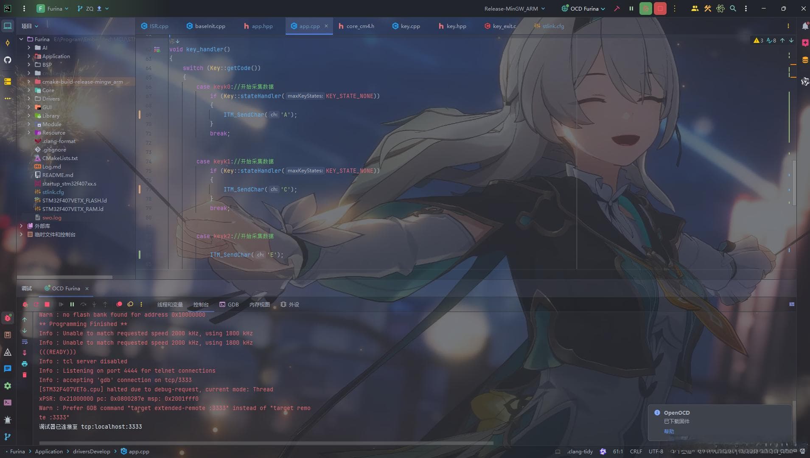The height and width of the screenshot is (458, 810).
Task: Switch to key.cpp tab
Action: click(406, 26)
